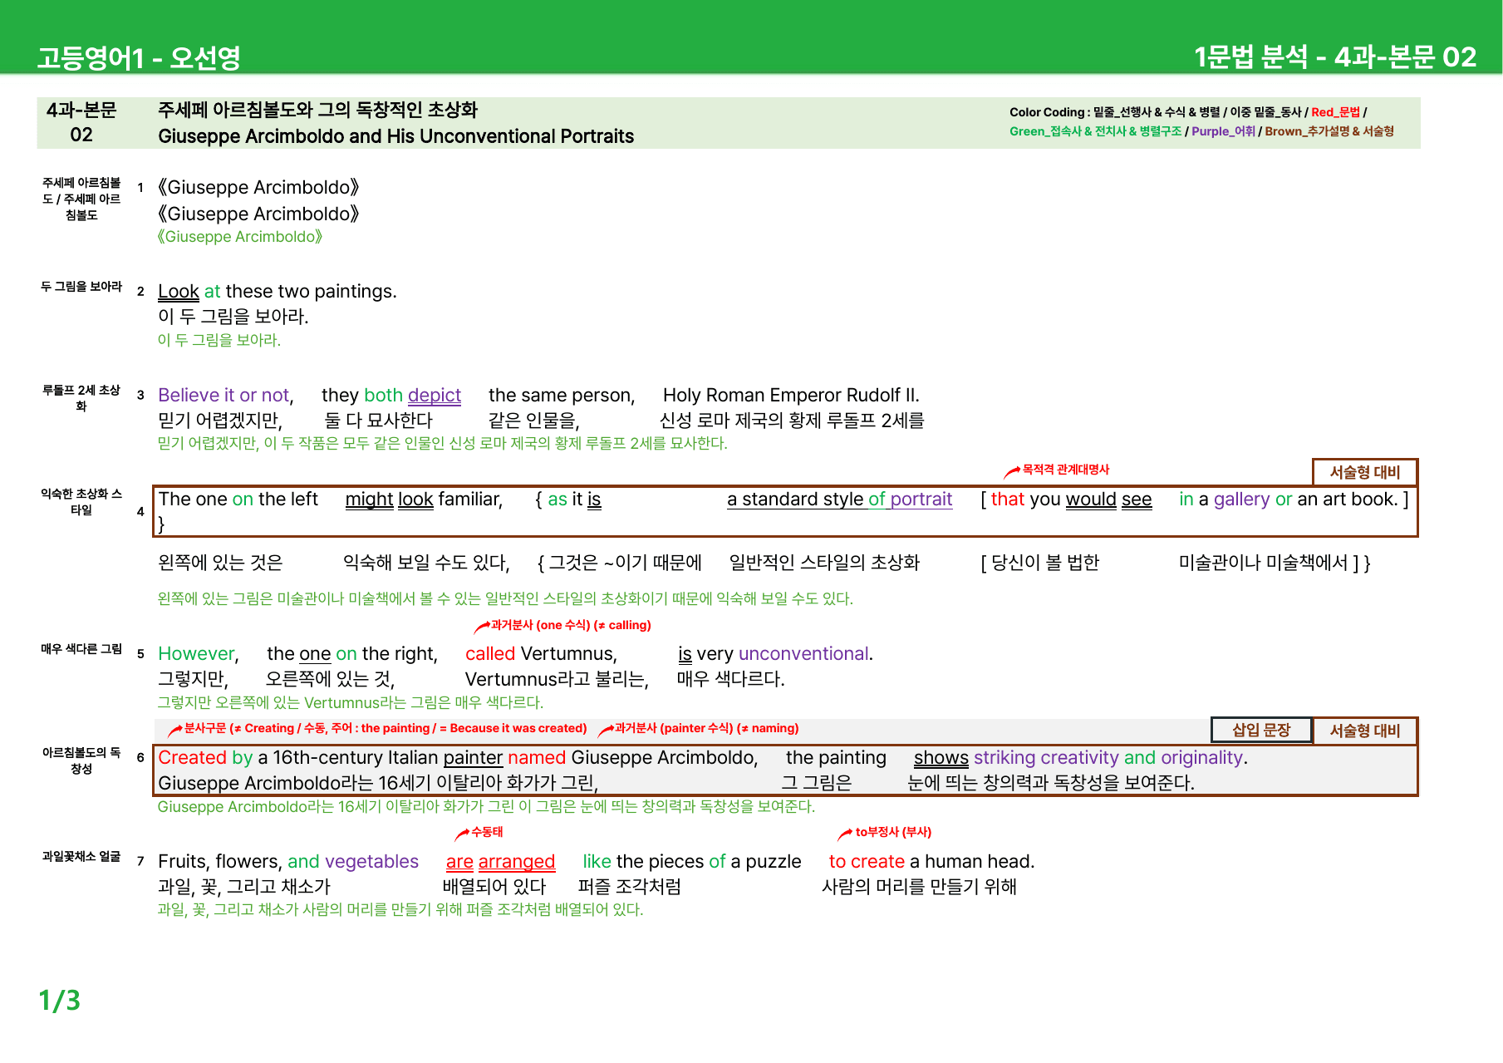Click the title 'Giuseppe Arcimboldo and His Unconventional Portraits'
The width and height of the screenshot is (1503, 1063).
click(x=395, y=136)
